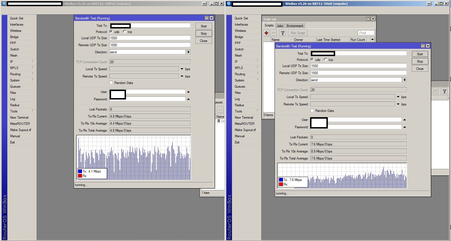The height and width of the screenshot is (241, 451).
Task: Click the red plus add script icon
Action: pos(266,33)
